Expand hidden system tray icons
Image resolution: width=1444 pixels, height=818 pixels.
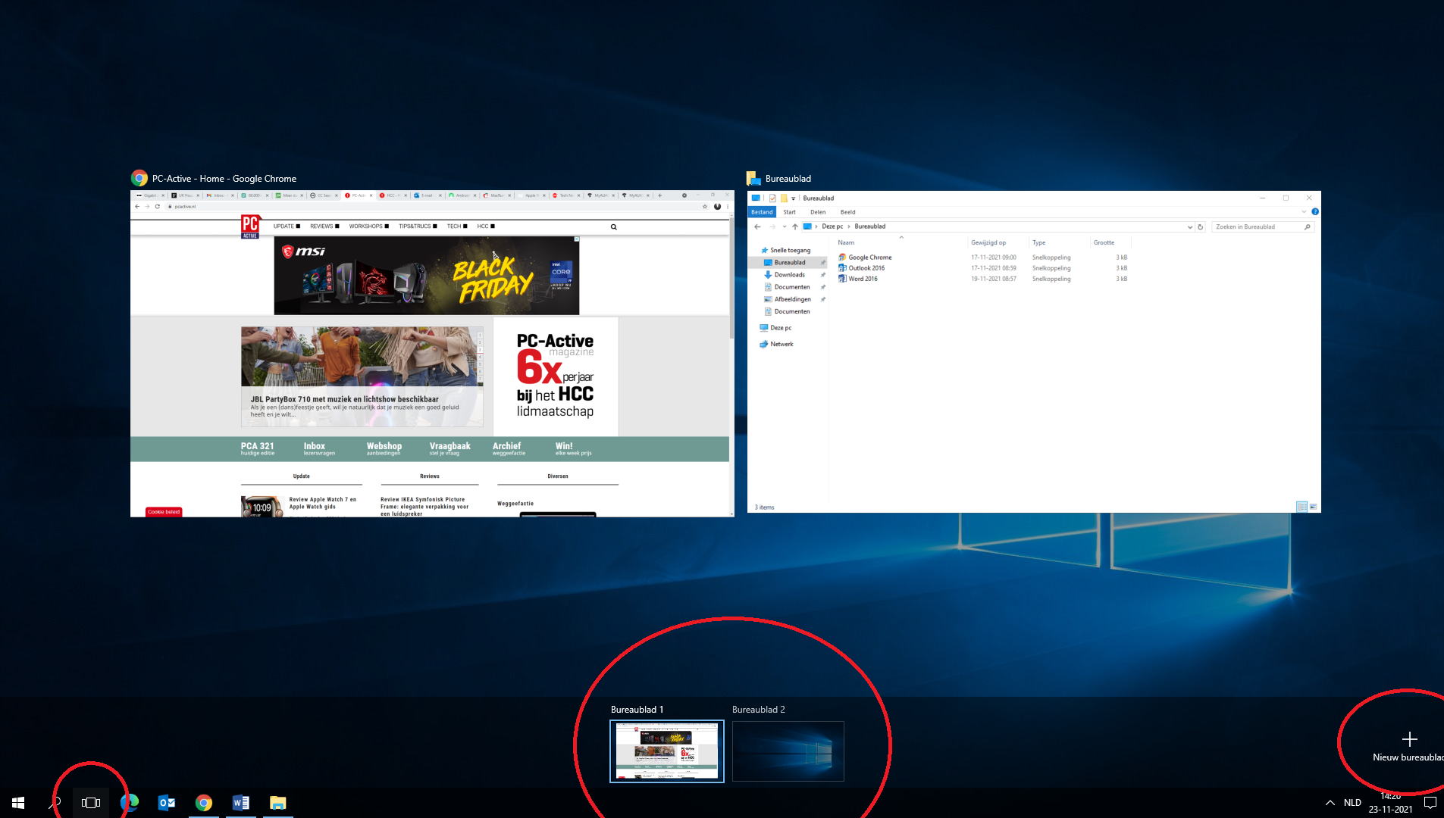tap(1330, 803)
